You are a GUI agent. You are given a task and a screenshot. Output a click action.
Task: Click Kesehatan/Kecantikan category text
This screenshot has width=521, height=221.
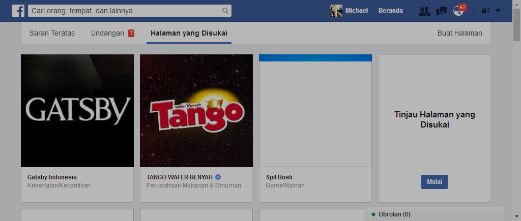coord(59,185)
